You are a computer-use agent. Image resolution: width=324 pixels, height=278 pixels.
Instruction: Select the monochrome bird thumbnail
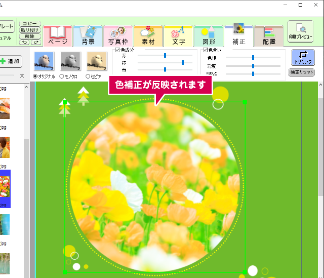point(70,61)
